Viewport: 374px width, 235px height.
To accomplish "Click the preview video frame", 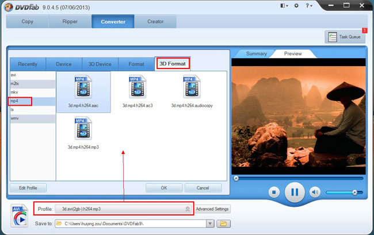I will point(299,117).
